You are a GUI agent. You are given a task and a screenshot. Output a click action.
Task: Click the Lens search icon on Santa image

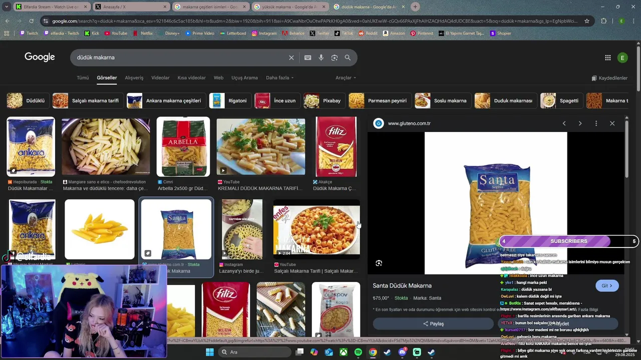click(379, 263)
